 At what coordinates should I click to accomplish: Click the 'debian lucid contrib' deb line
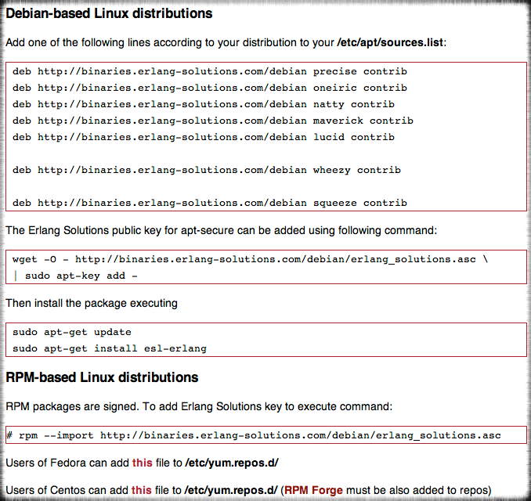pyautogui.click(x=204, y=137)
